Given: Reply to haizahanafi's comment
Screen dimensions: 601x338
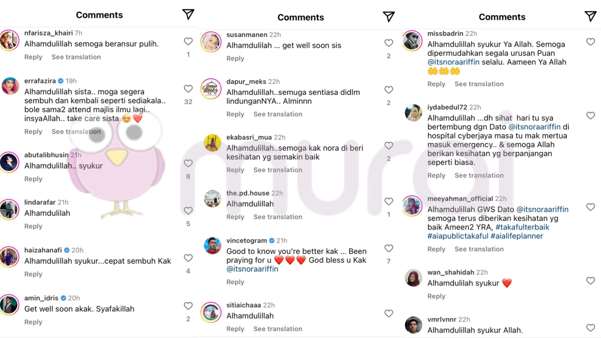Looking at the screenshot, I should (x=33, y=274).
